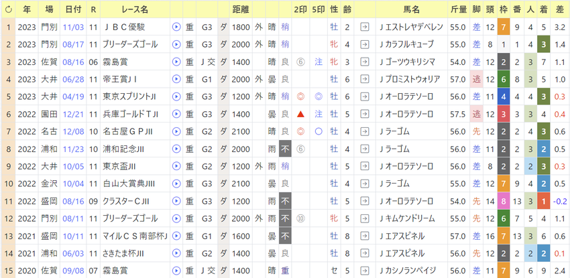Click race name ブリーダーズゴール in row 2
Viewport: 570px width, 278px height.
pos(130,44)
